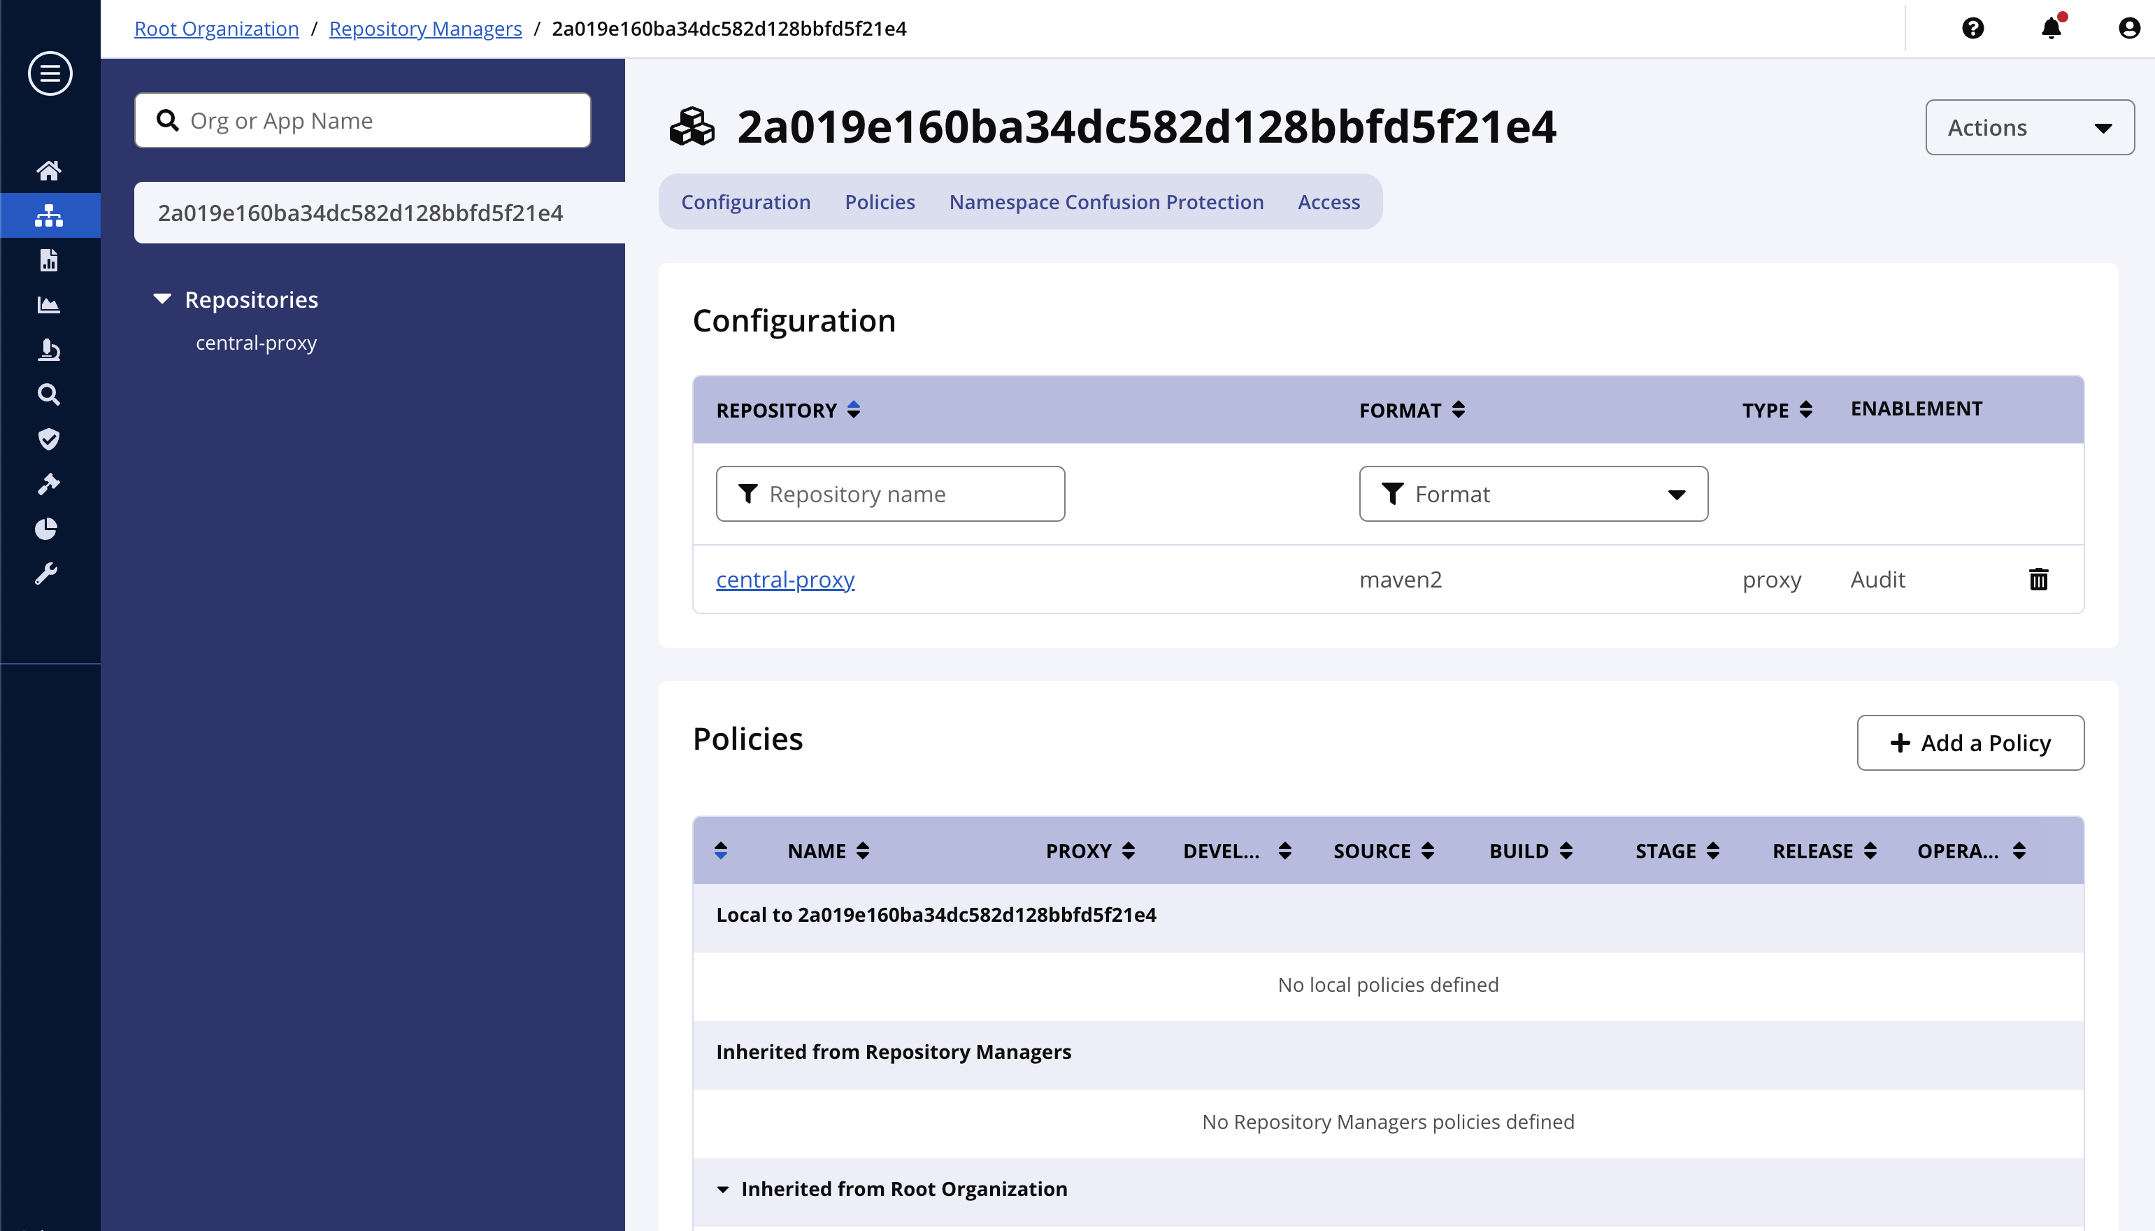This screenshot has height=1231, width=2155.
Task: Click the maven2 format cell
Action: (x=1401, y=579)
